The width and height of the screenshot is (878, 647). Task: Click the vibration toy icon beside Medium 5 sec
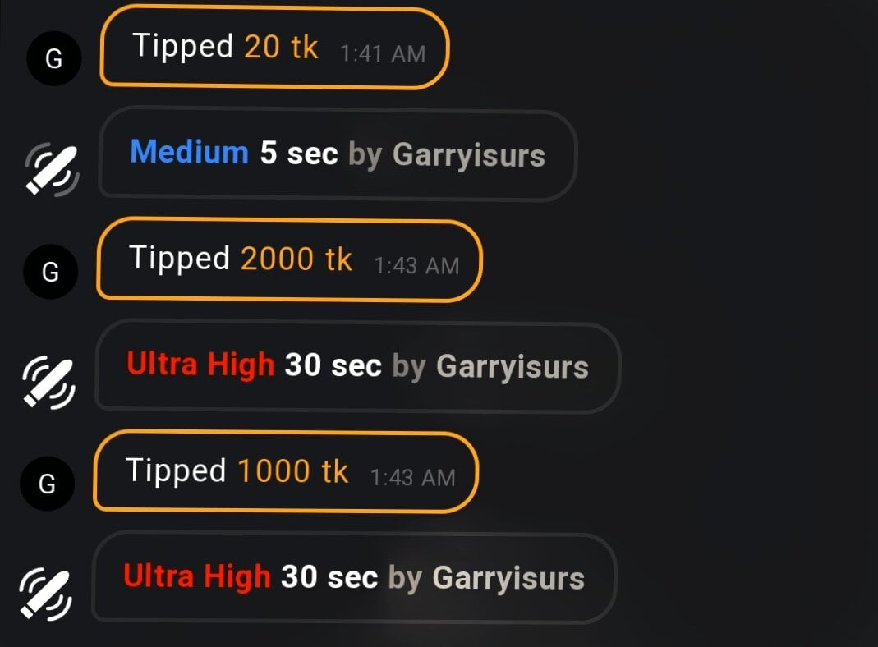point(52,170)
